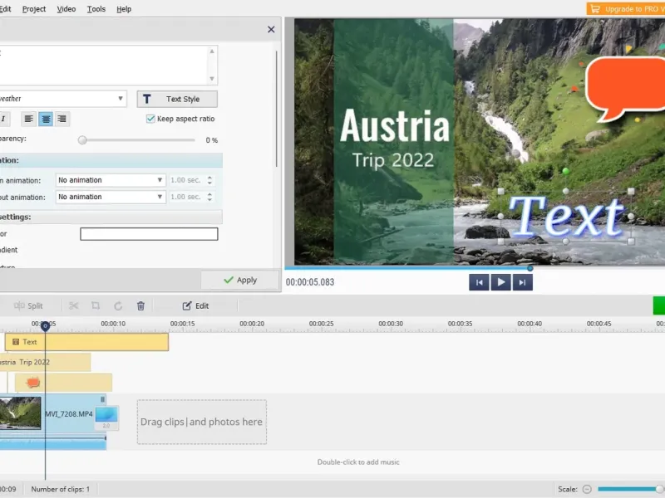
Task: Play the video preview
Action: [x=501, y=282]
